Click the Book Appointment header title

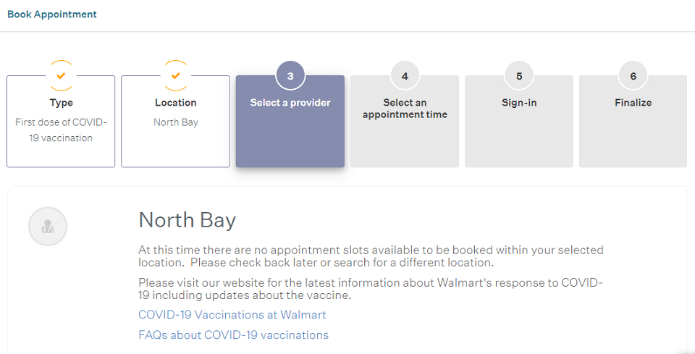(52, 14)
